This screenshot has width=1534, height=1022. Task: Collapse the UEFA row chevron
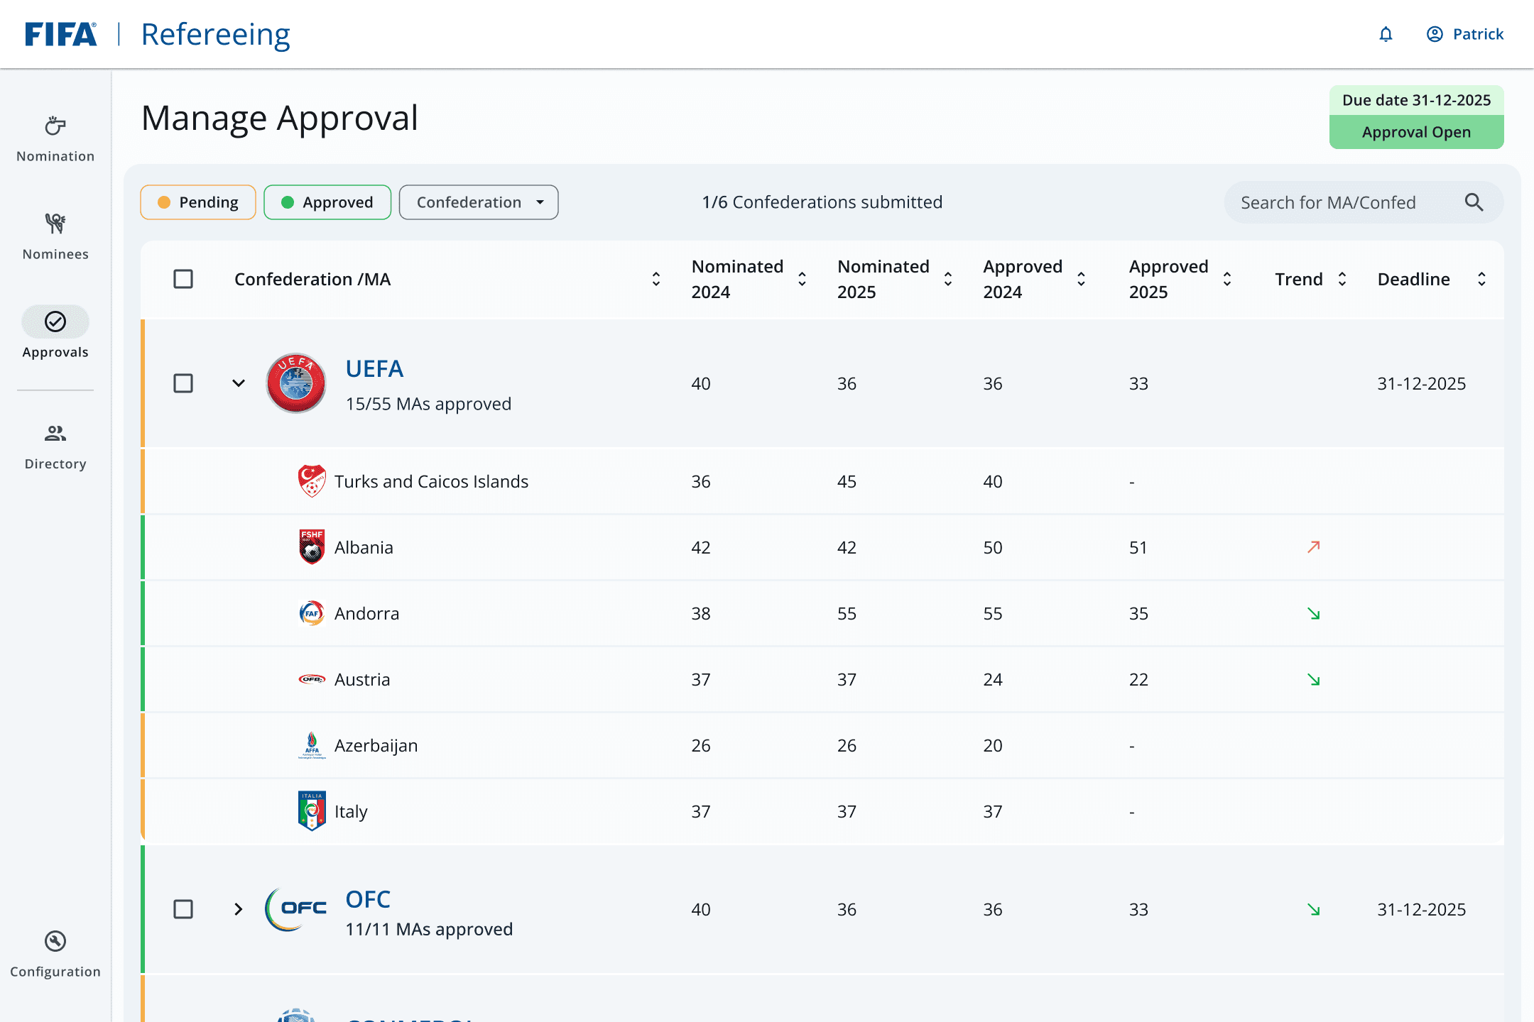tap(239, 383)
